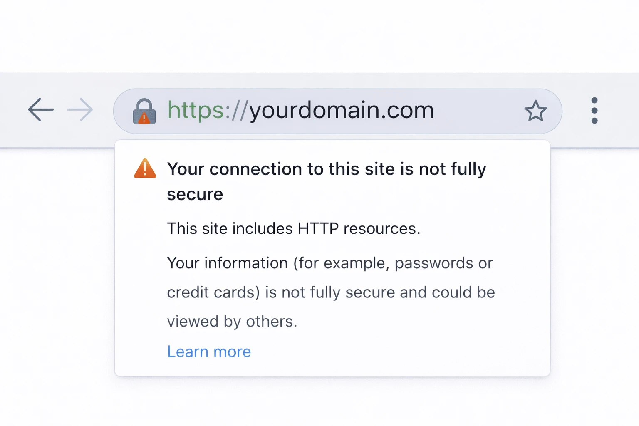639x426 pixels.
Task: Go back using the left arrow
Action: coord(41,110)
